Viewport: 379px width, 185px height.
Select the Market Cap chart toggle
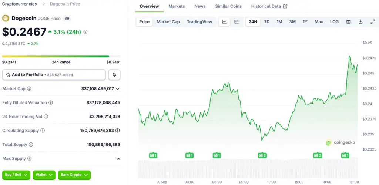pyautogui.click(x=168, y=22)
